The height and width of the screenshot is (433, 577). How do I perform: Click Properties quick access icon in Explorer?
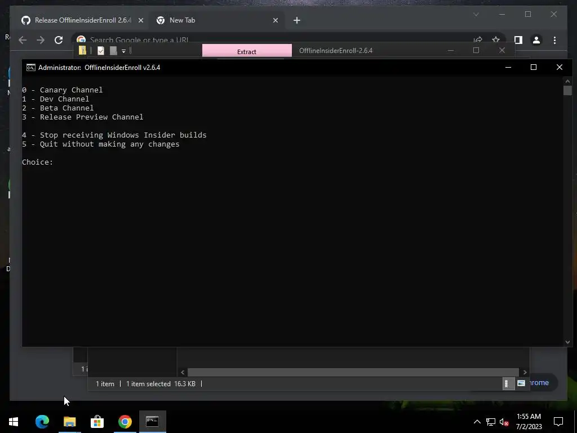click(x=101, y=50)
